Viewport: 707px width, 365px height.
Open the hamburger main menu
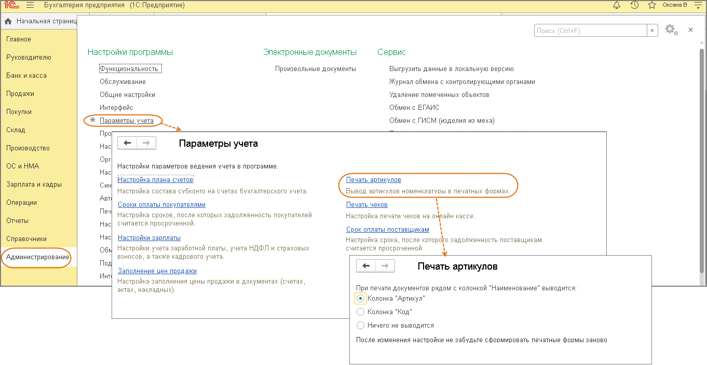click(x=30, y=5)
